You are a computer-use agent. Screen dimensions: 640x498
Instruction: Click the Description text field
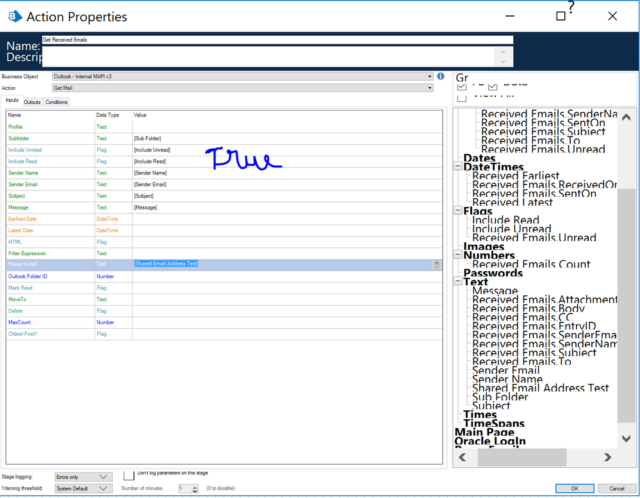[x=268, y=56]
